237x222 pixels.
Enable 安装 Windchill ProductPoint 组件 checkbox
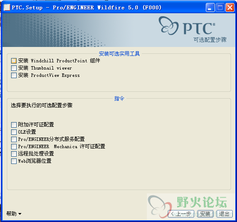pos(14,61)
